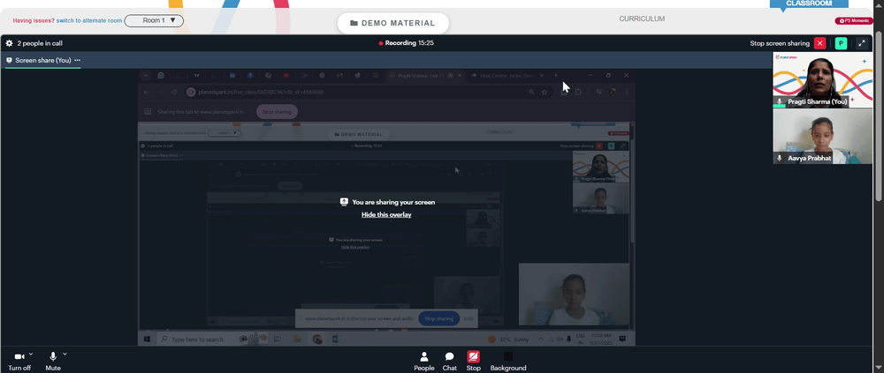Click Windows Start in shared preview taskbar
Viewport: 884px width, 373px height.
147,339
